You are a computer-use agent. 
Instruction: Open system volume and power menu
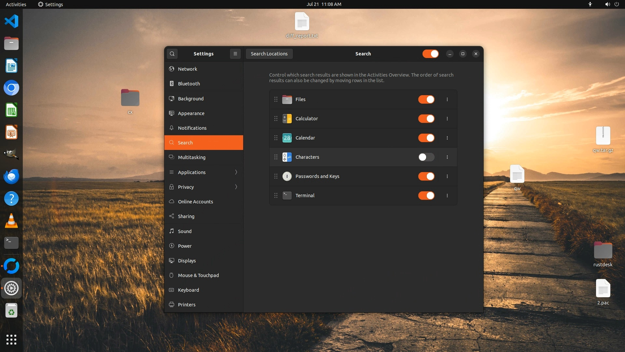click(612, 4)
